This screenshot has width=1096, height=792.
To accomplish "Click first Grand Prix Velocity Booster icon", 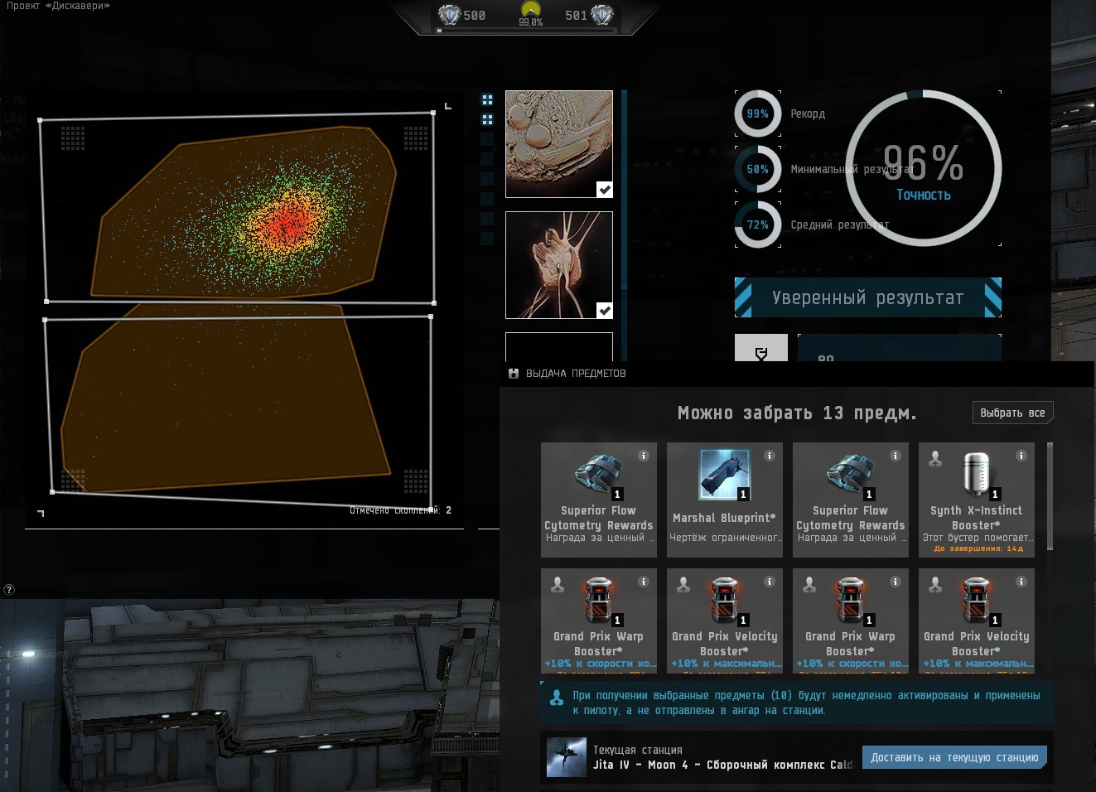I will coord(725,600).
